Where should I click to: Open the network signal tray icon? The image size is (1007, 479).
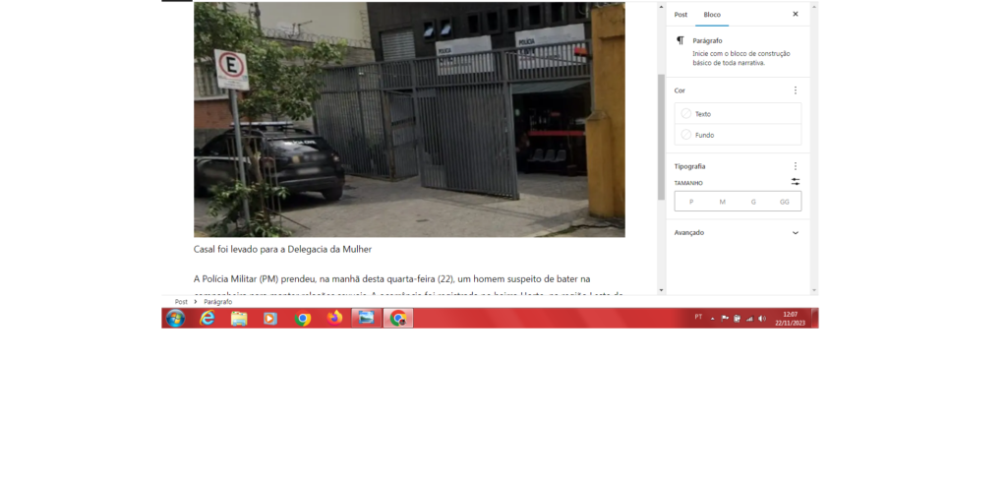pyautogui.click(x=749, y=319)
